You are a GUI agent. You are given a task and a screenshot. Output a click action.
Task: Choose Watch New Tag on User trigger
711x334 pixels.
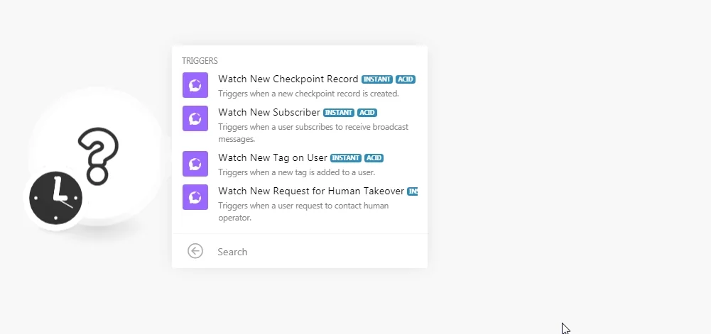(x=300, y=165)
